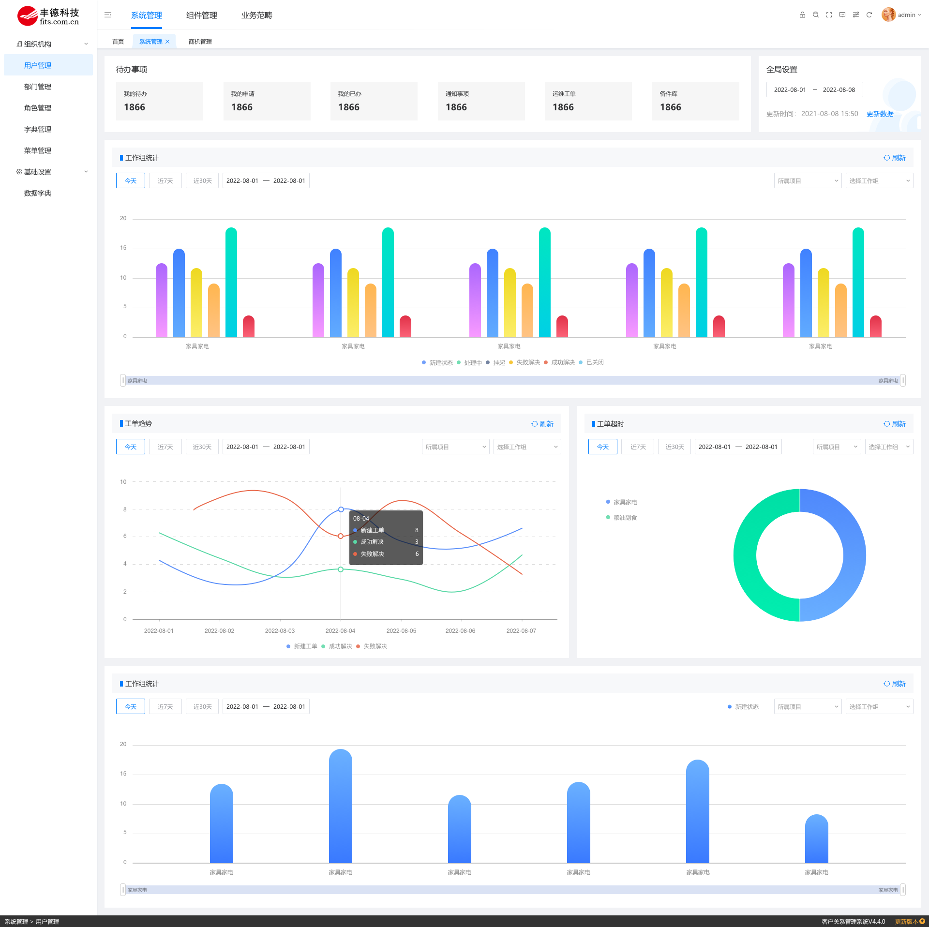Open 选择工作组 dropdown in 工单超时

point(889,447)
